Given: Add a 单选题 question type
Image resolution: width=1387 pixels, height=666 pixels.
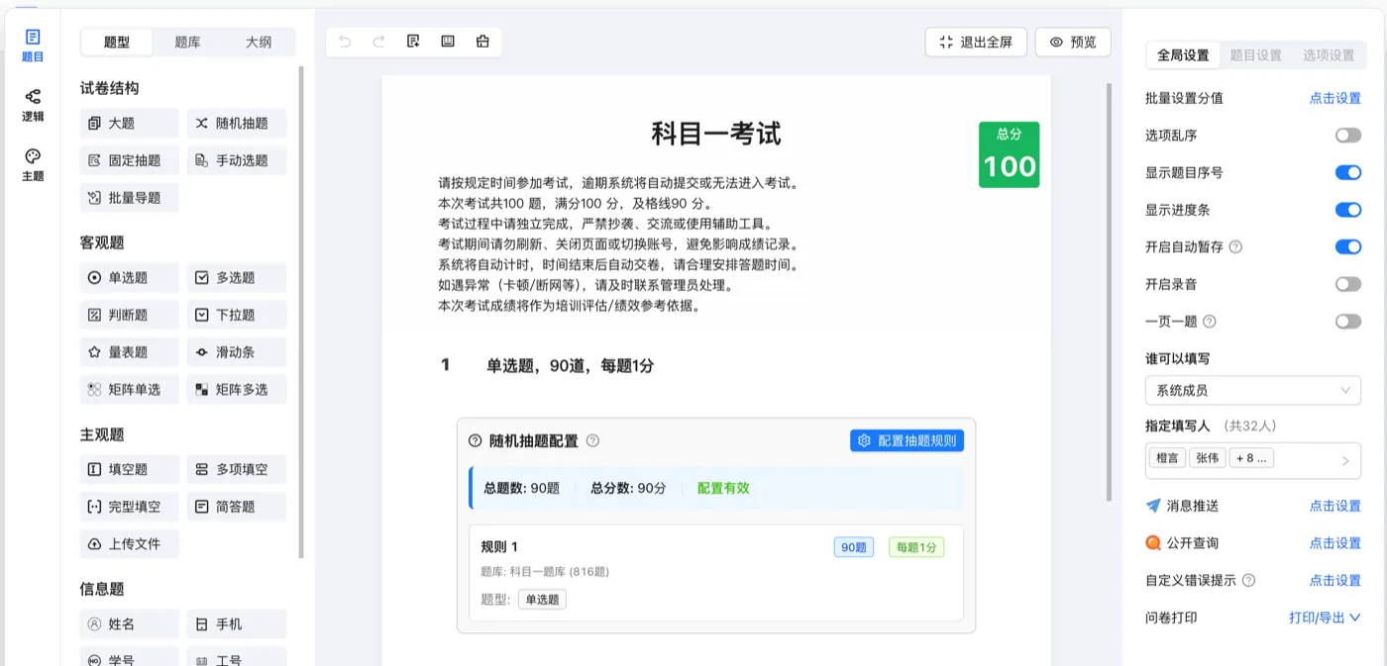Looking at the screenshot, I should point(129,278).
